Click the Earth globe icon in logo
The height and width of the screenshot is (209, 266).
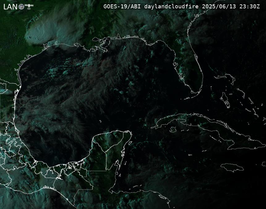pyautogui.click(x=21, y=6)
